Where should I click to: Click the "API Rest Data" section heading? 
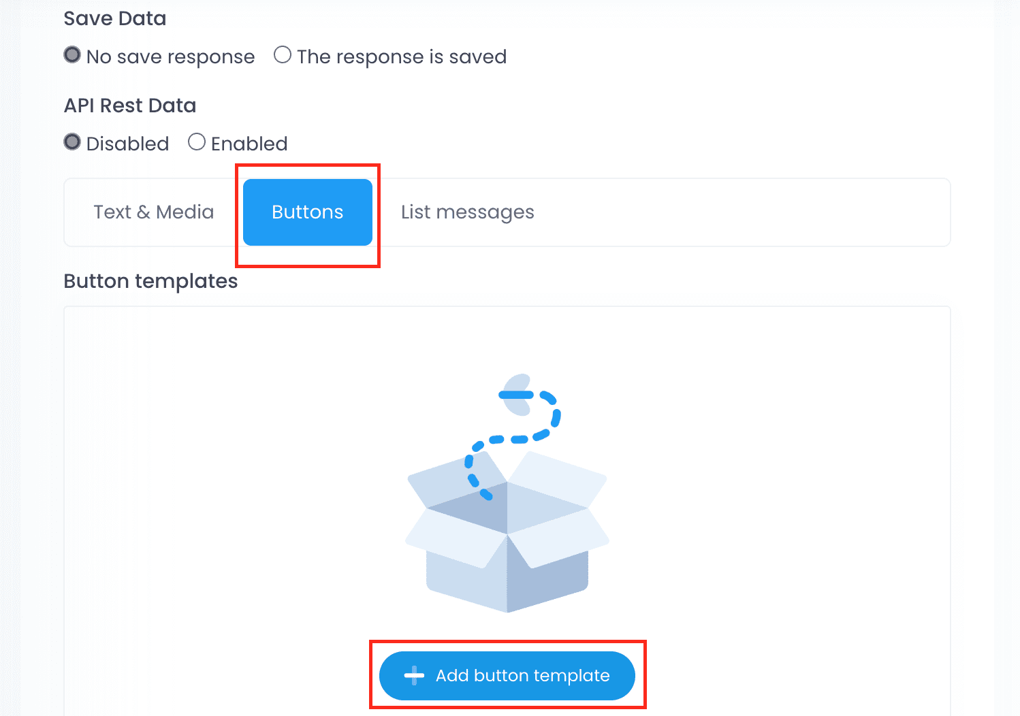[x=130, y=105]
